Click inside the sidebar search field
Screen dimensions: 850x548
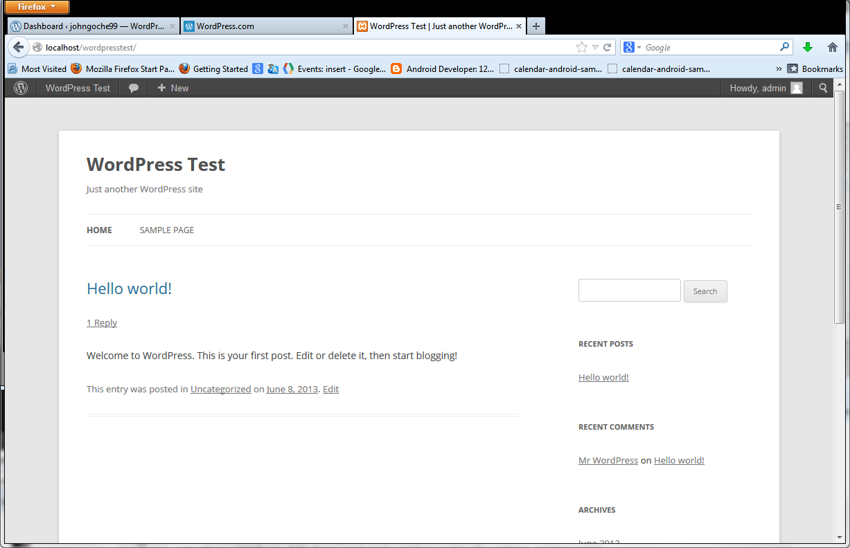tap(629, 290)
